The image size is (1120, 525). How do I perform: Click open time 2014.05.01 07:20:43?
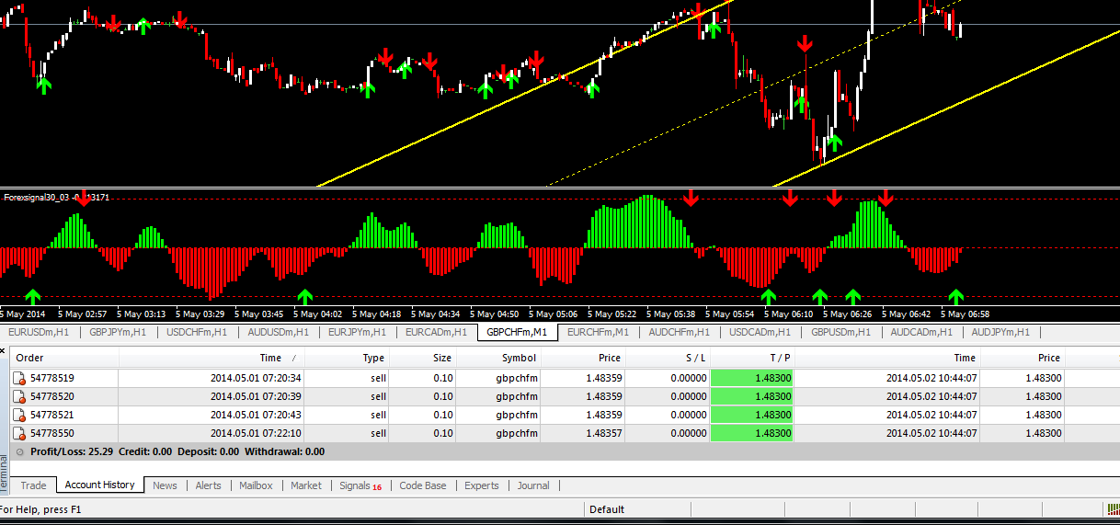[x=256, y=415]
